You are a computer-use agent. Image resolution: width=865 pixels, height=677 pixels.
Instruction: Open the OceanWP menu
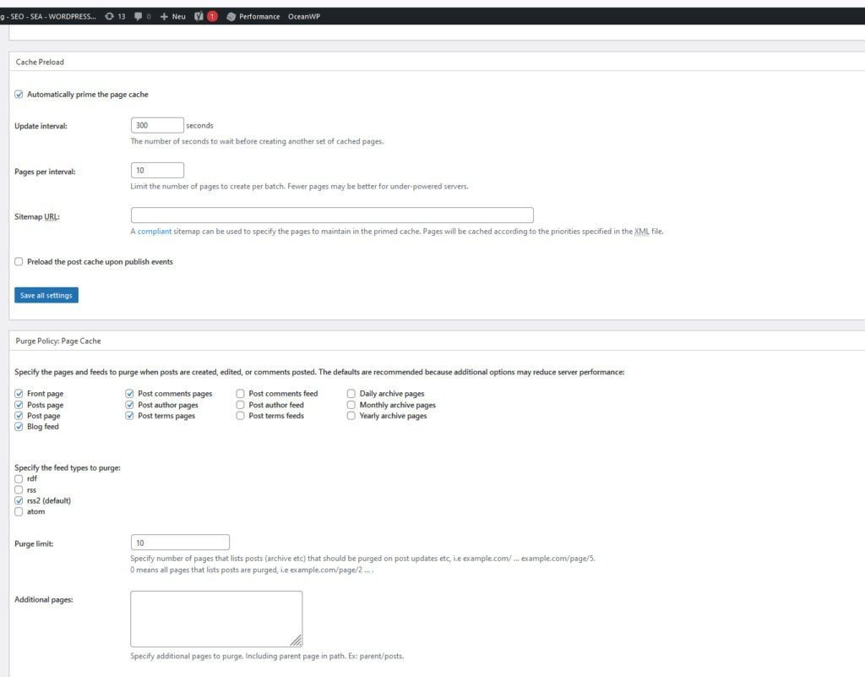304,17
